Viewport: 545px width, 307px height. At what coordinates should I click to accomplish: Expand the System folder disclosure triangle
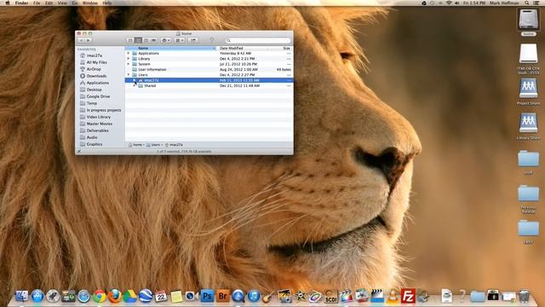tap(129, 64)
